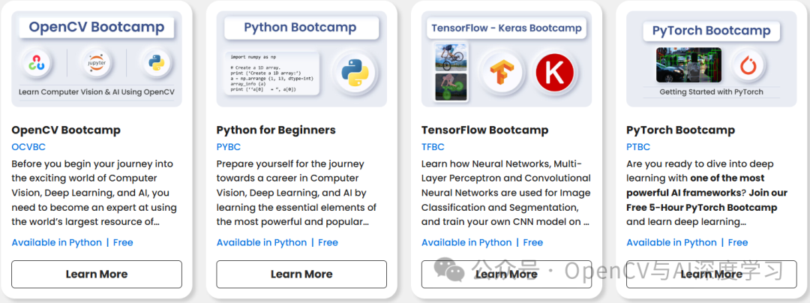This screenshot has height=303, width=810.
Task: Click the Jupyter logo icon
Action: point(97,64)
